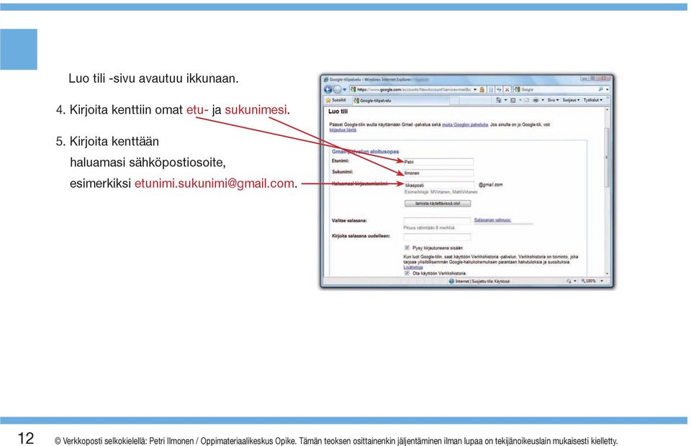Maximize the Internet Explorer window
The width and height of the screenshot is (691, 446).
592,78
